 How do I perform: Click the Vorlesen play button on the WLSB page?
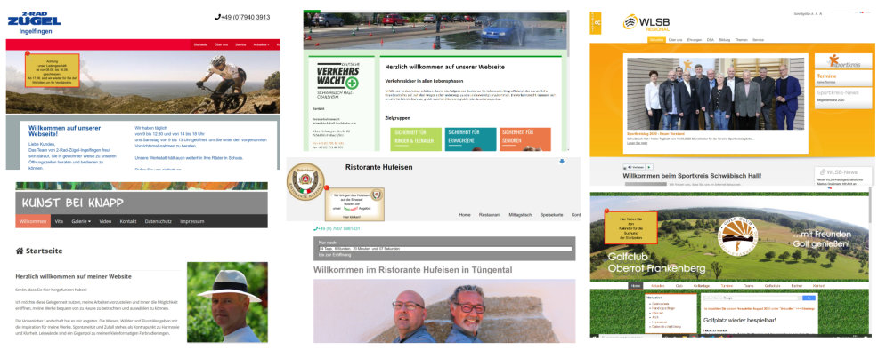[648, 167]
